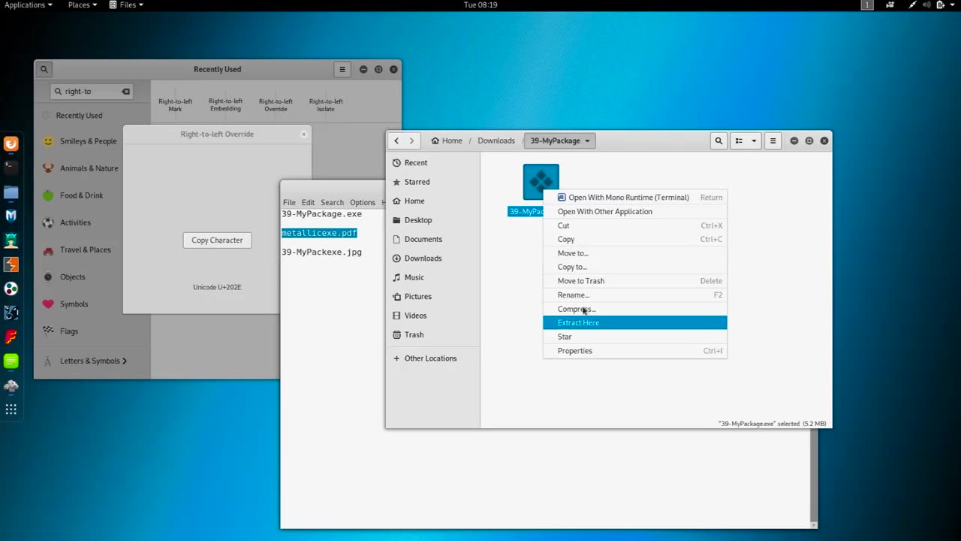This screenshot has height=541, width=961.
Task: Open the Places menu dropdown
Action: [x=83, y=5]
